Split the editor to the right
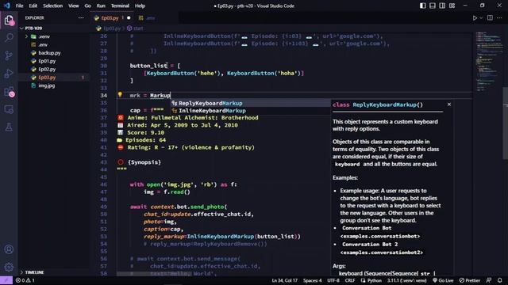508x285 pixels. tap(490, 18)
